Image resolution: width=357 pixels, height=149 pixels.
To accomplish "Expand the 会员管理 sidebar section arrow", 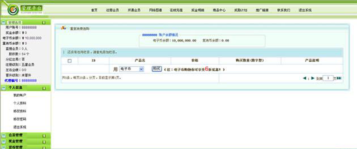I will (x=44, y=136).
